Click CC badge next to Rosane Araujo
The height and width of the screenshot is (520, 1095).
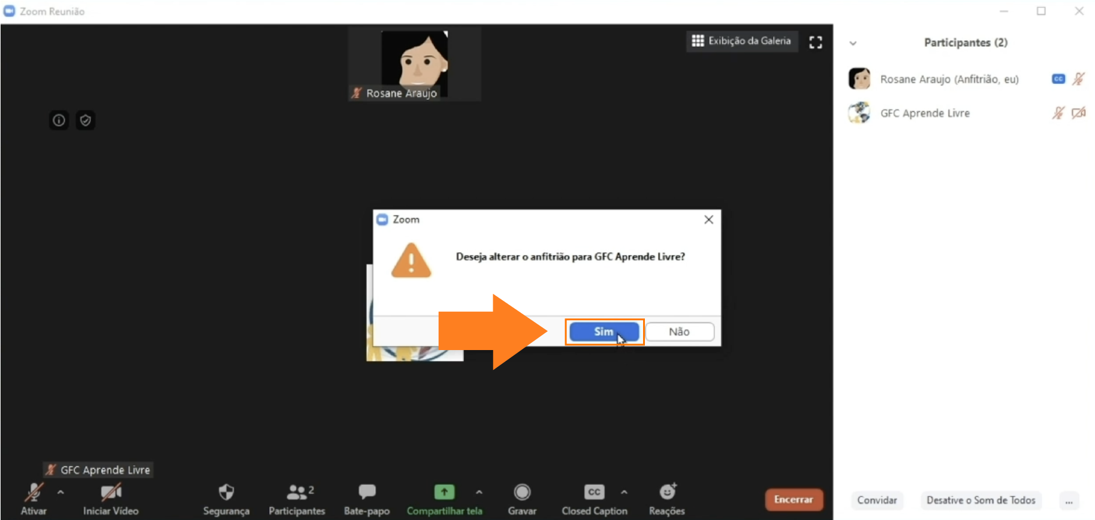click(1058, 79)
